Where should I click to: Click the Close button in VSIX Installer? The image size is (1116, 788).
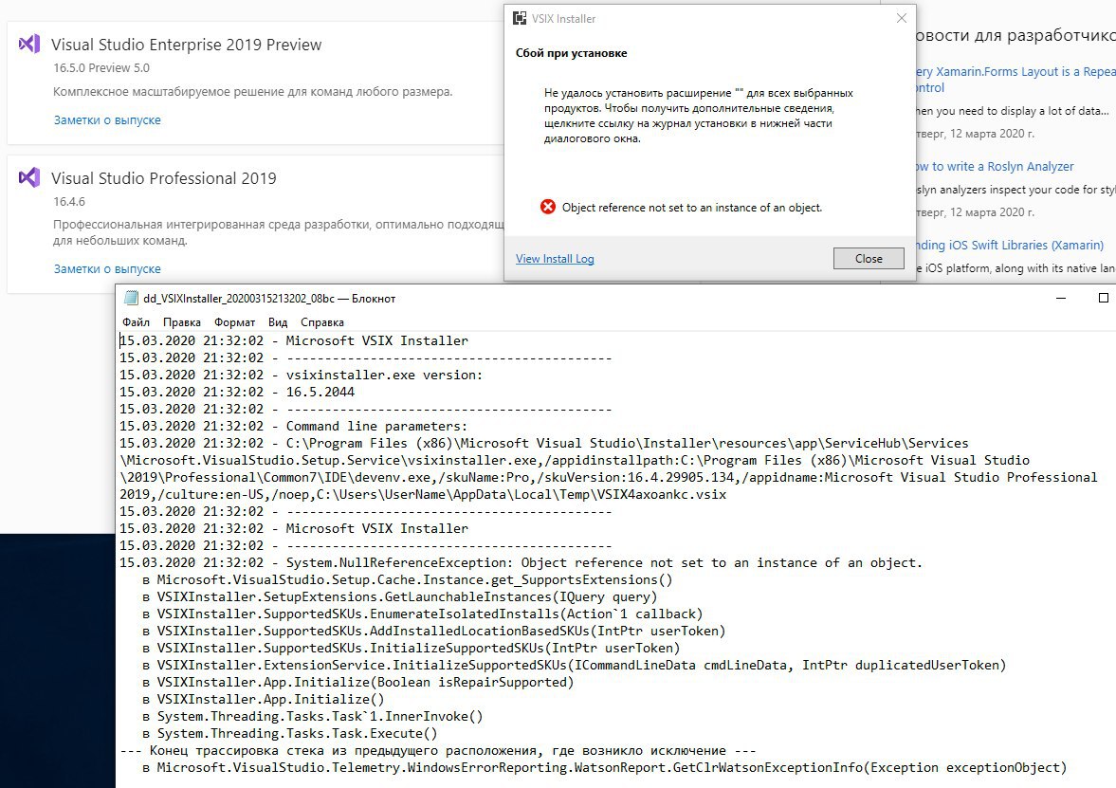click(x=869, y=258)
